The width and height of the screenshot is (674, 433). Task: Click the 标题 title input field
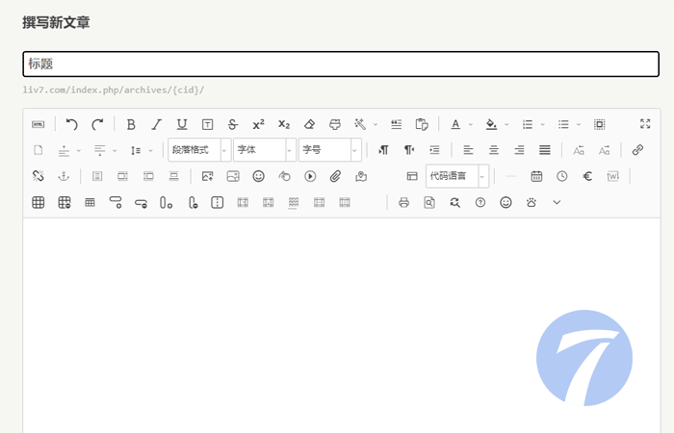tap(341, 64)
